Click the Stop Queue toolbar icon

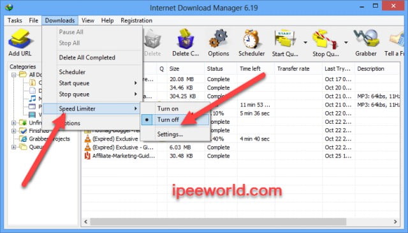pos(324,39)
